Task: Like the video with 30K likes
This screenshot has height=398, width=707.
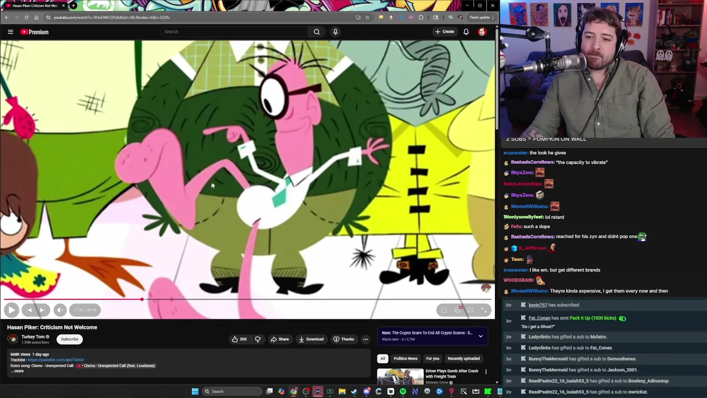Action: (x=239, y=339)
